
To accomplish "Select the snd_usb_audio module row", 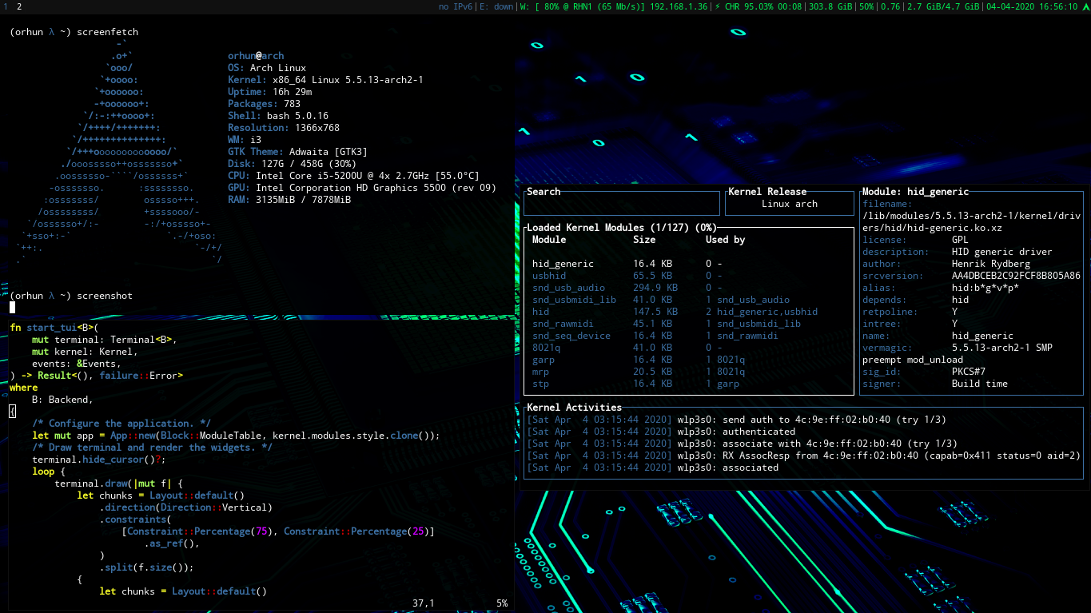I will coord(688,288).
